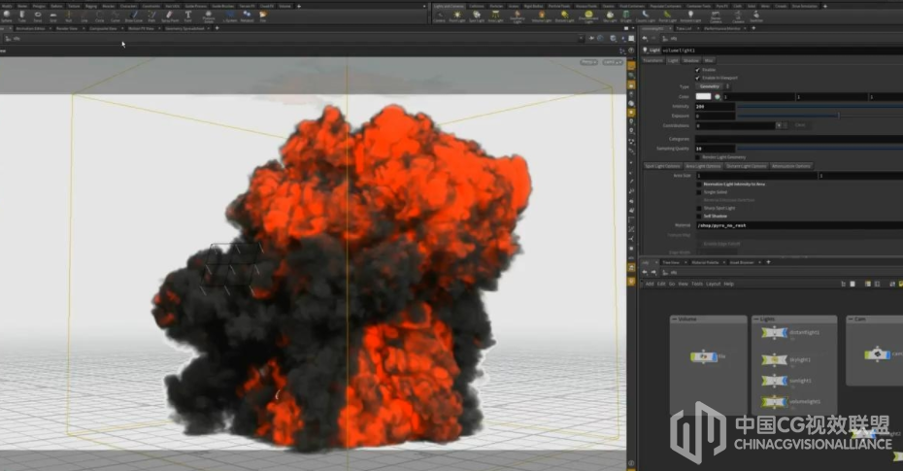Add a new shelf tab after Drive Simulation
This screenshot has width=903, height=471.
click(825, 6)
